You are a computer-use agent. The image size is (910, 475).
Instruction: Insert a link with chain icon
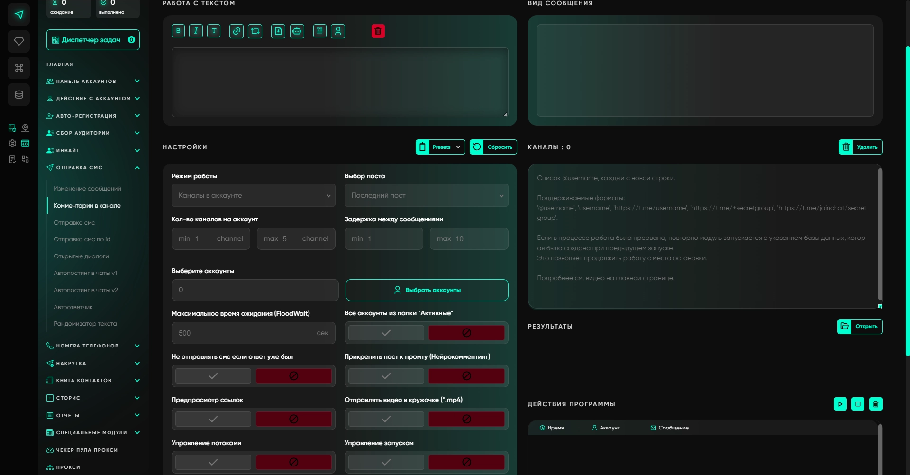click(236, 31)
